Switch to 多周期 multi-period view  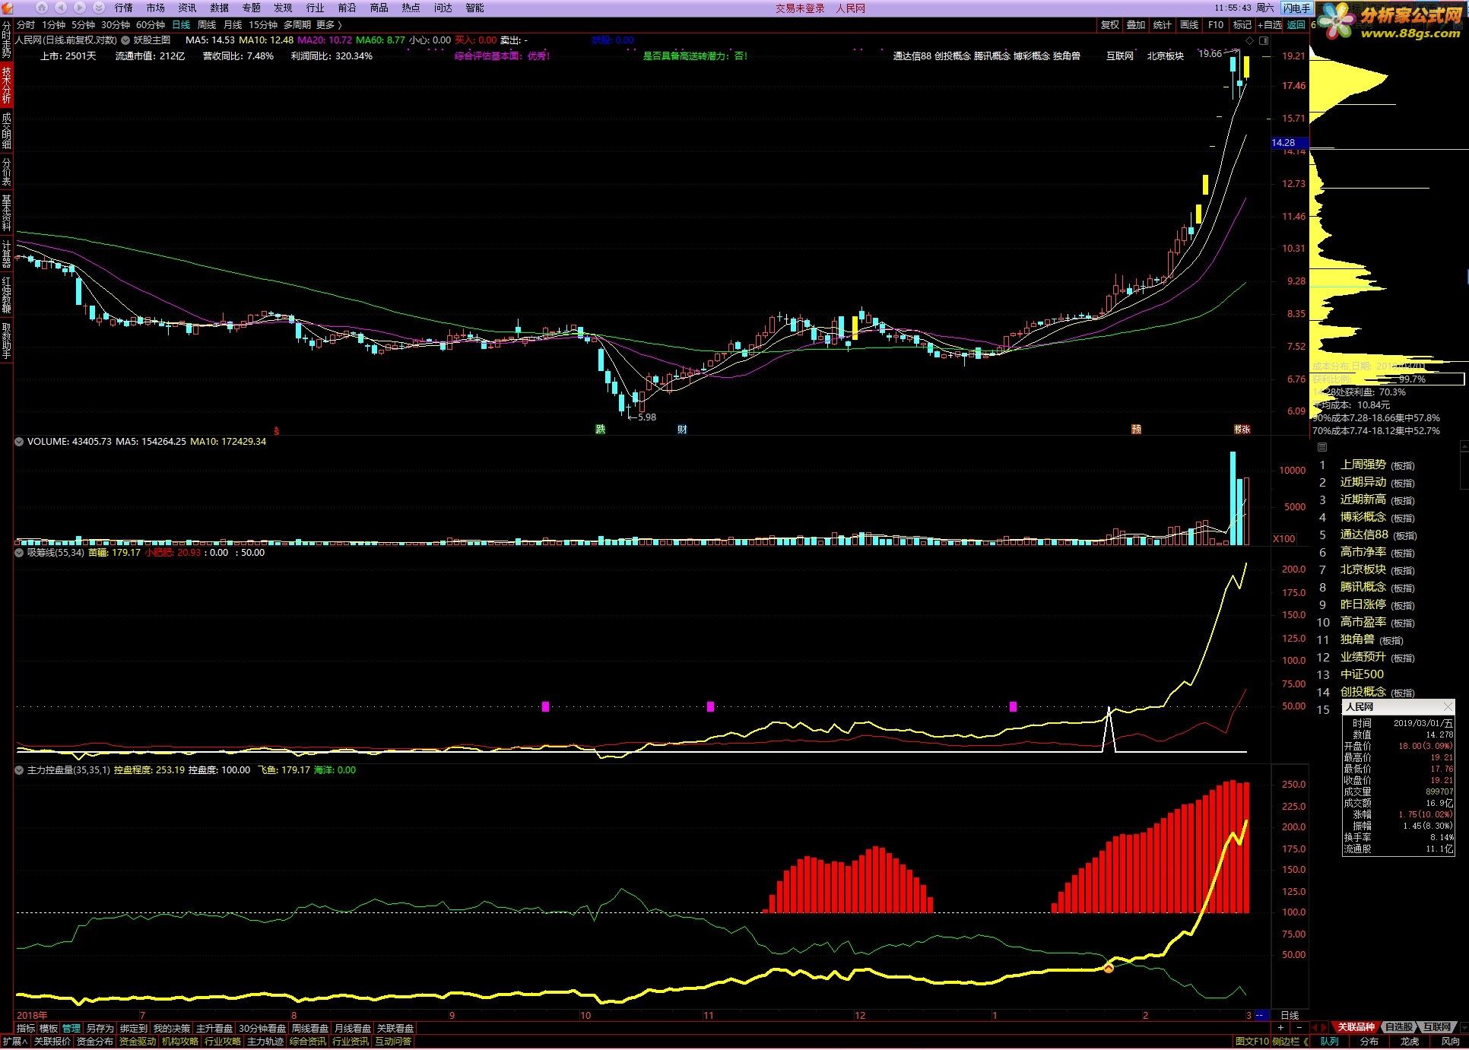pyautogui.click(x=297, y=25)
